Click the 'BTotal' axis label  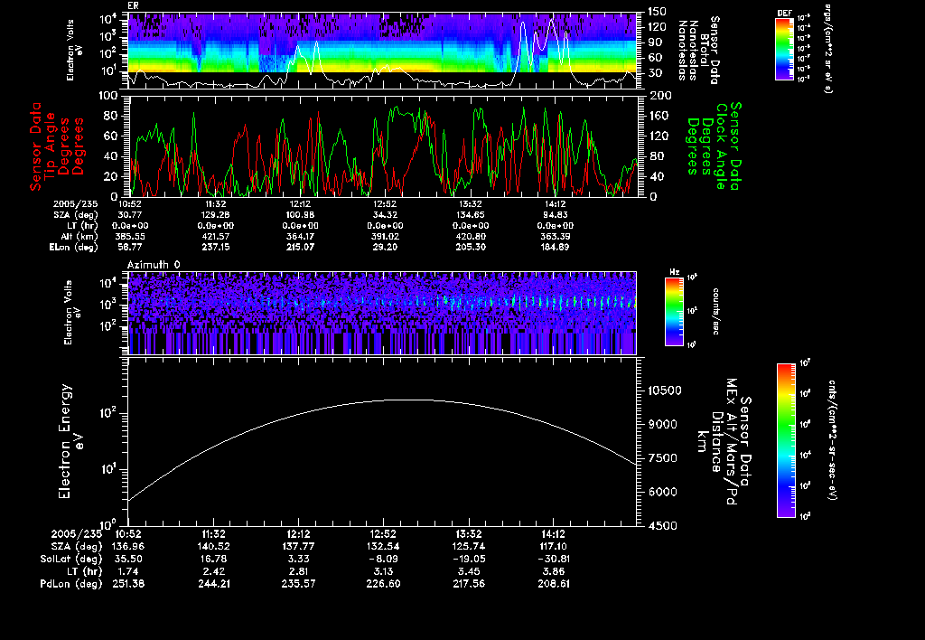coord(705,49)
